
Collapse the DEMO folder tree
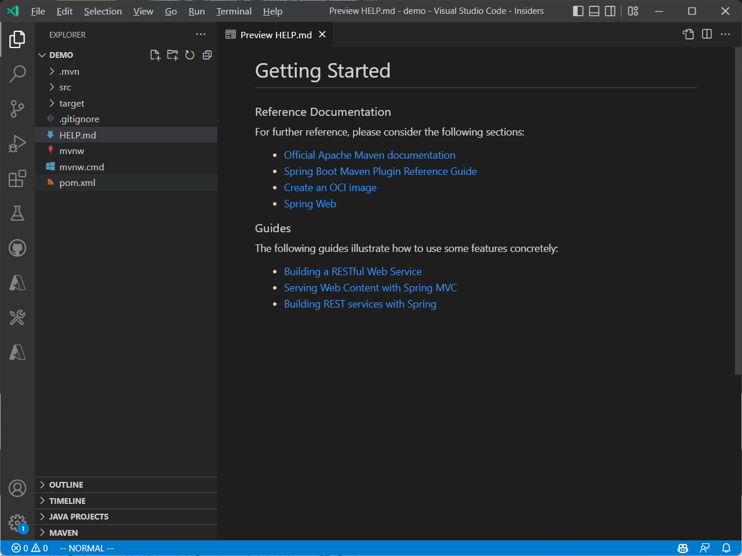point(42,54)
